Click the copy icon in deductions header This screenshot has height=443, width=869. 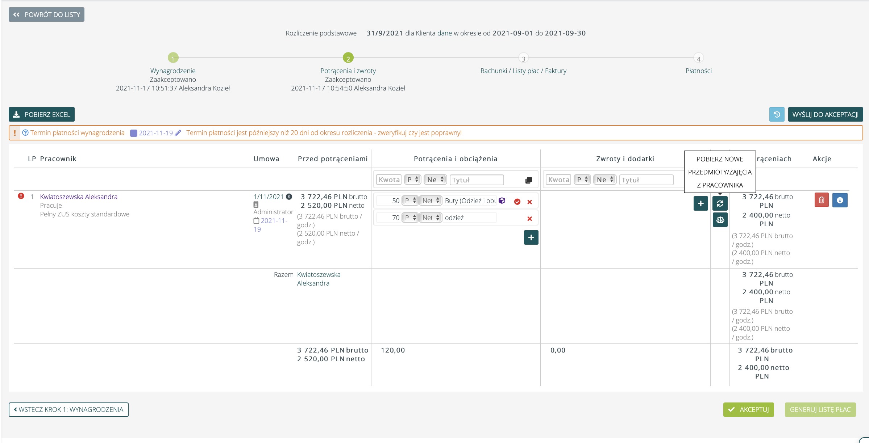pyautogui.click(x=528, y=180)
